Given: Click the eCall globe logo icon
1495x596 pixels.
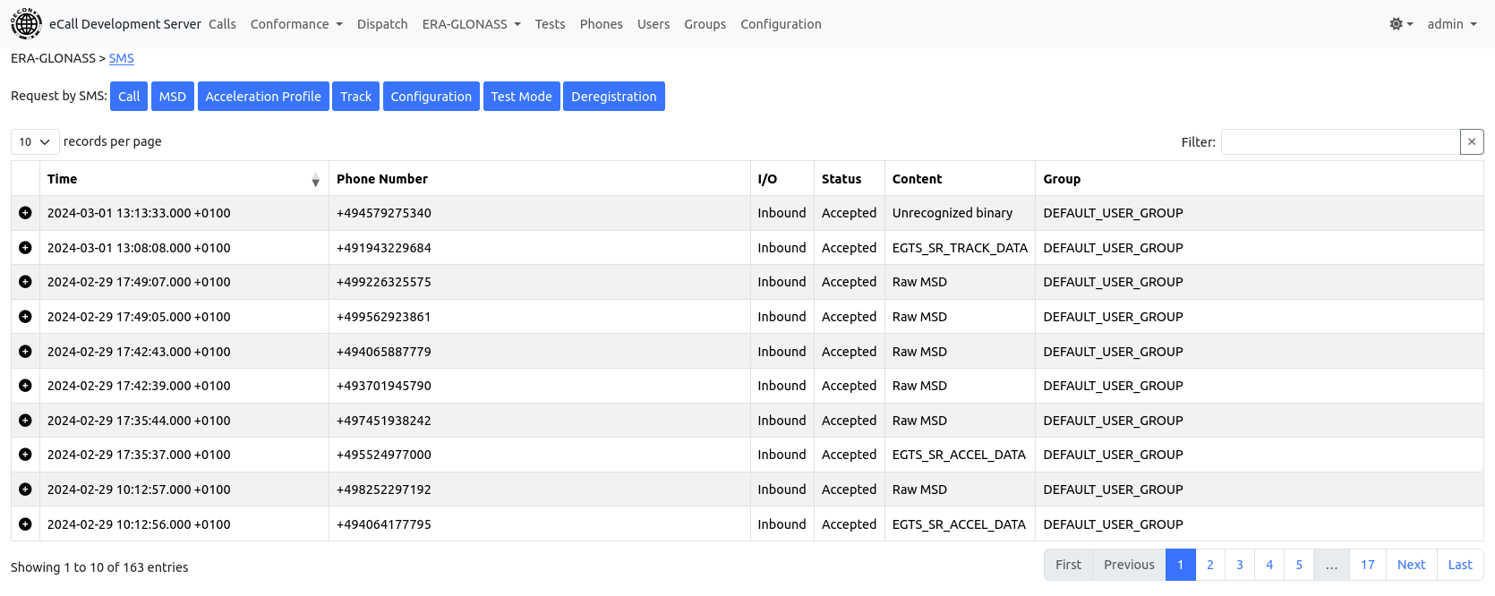Looking at the screenshot, I should [26, 24].
